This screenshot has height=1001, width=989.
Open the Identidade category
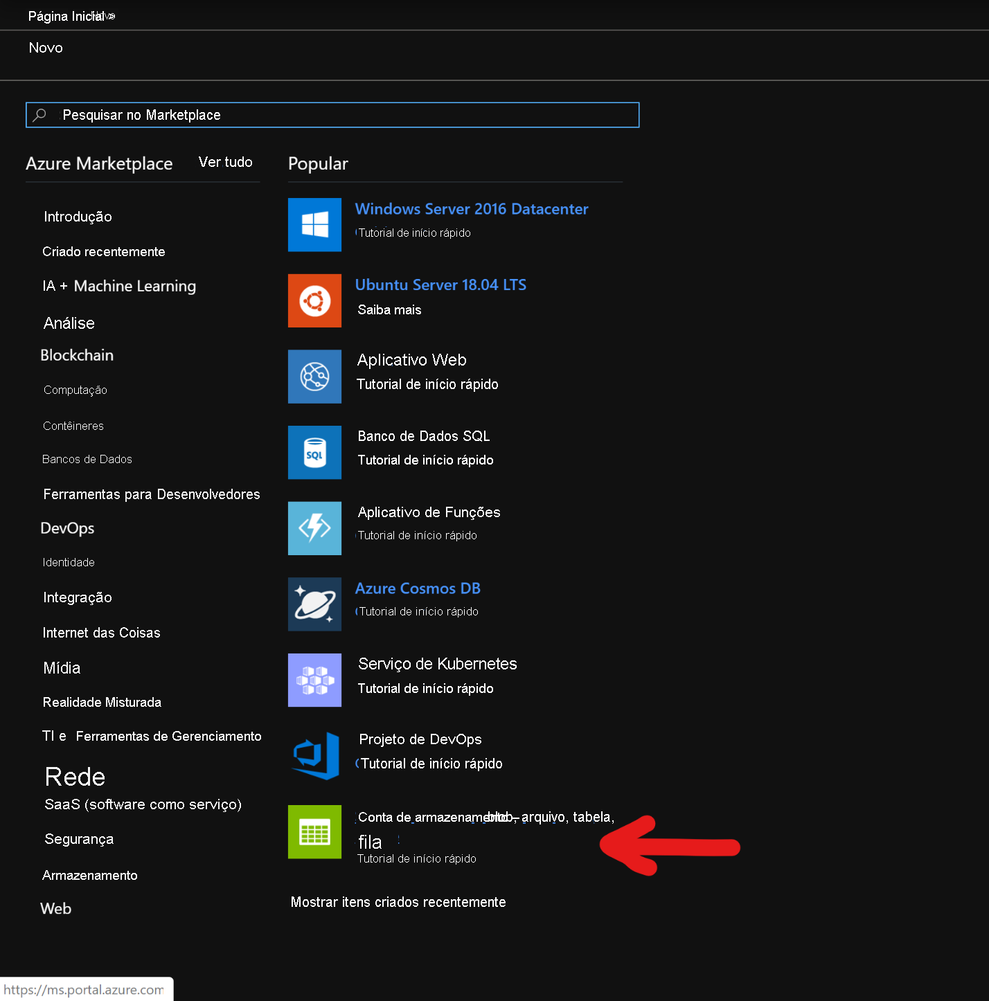coord(69,562)
